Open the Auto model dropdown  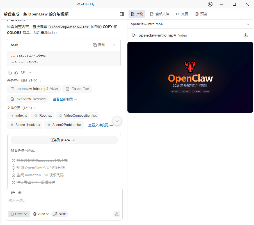[41, 214]
